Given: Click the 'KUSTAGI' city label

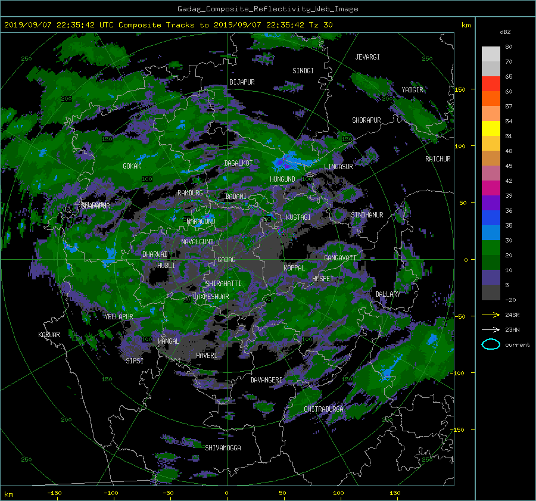Looking at the screenshot, I should tap(298, 217).
